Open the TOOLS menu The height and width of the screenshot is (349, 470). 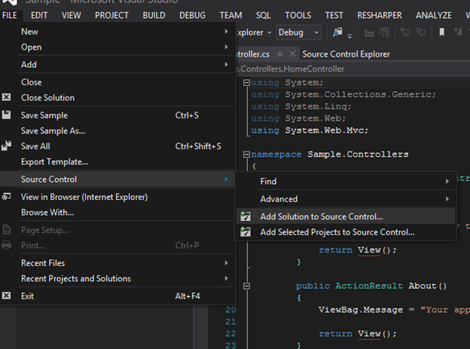tap(298, 15)
